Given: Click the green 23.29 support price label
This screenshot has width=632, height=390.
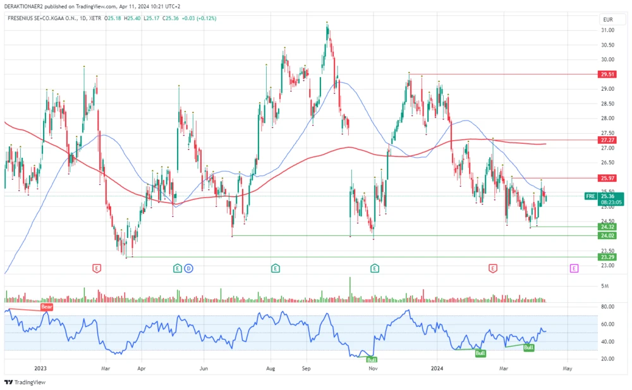Looking at the screenshot, I should [x=607, y=257].
